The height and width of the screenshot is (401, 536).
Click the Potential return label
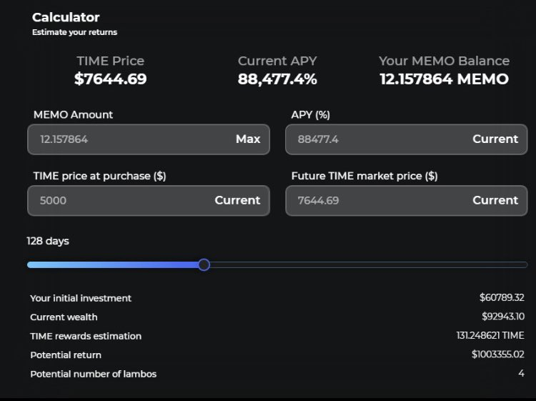[x=66, y=355]
